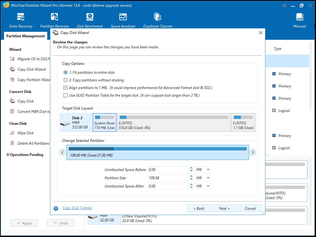The width and height of the screenshot is (316, 237).
Task: Click MiniTool app logo in title bar
Action: [6, 5]
